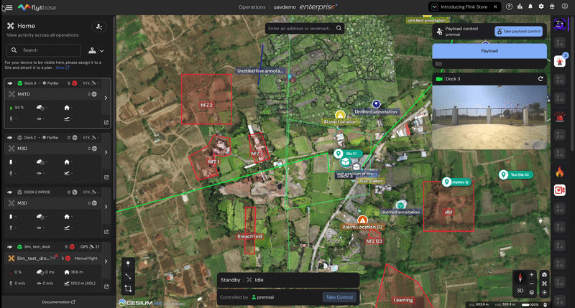Open the map layers icon
Image resolution: width=575 pixels, height=308 pixels.
531,292
